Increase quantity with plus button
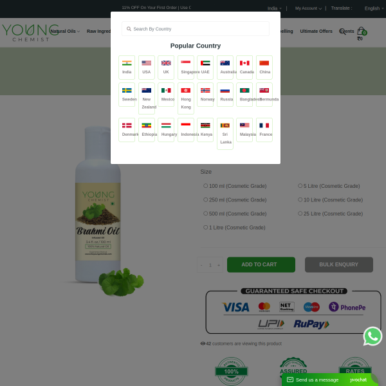This screenshot has height=386, width=386. pyautogui.click(x=219, y=265)
